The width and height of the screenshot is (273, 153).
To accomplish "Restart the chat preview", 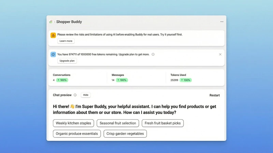I will coord(215,95).
